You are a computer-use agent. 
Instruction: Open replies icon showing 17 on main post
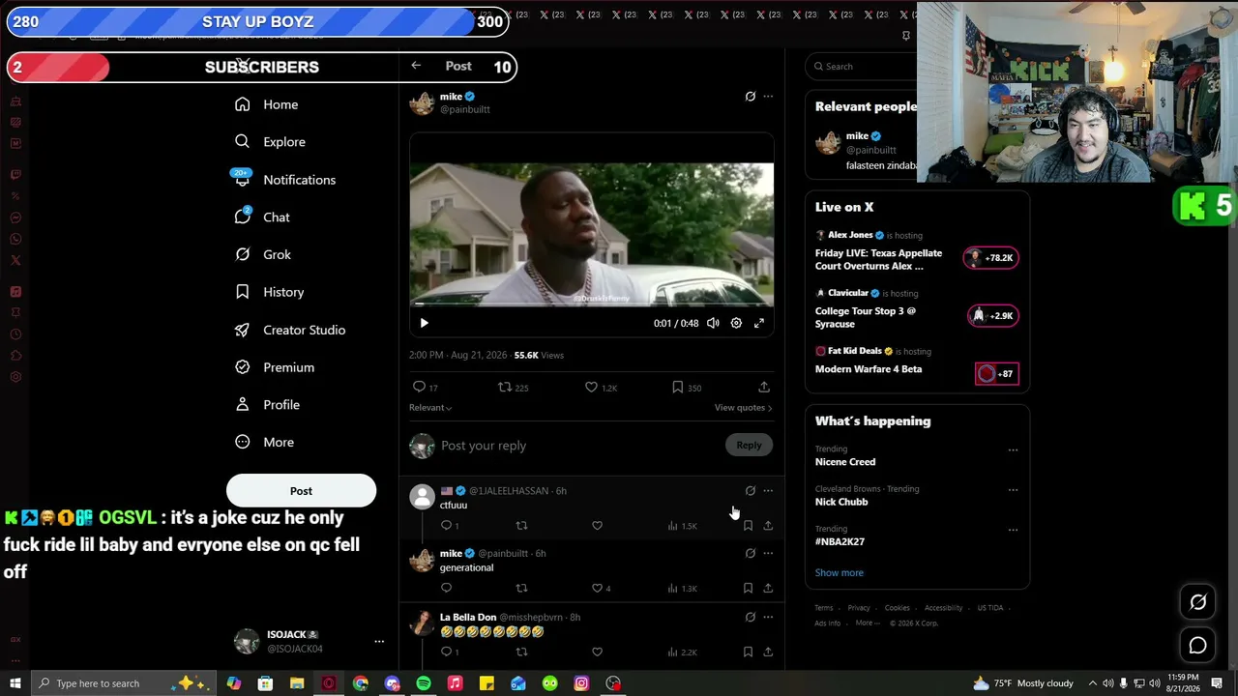420,387
